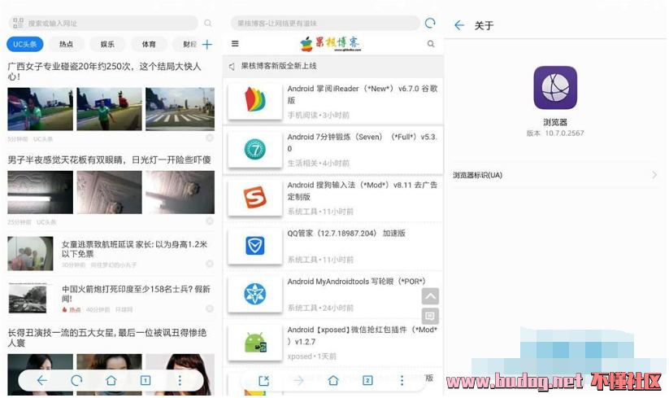Image resolution: width=669 pixels, height=398 pixels.
Task: Click the search magnifier next to the 果核博客 logo
Action: (431, 44)
